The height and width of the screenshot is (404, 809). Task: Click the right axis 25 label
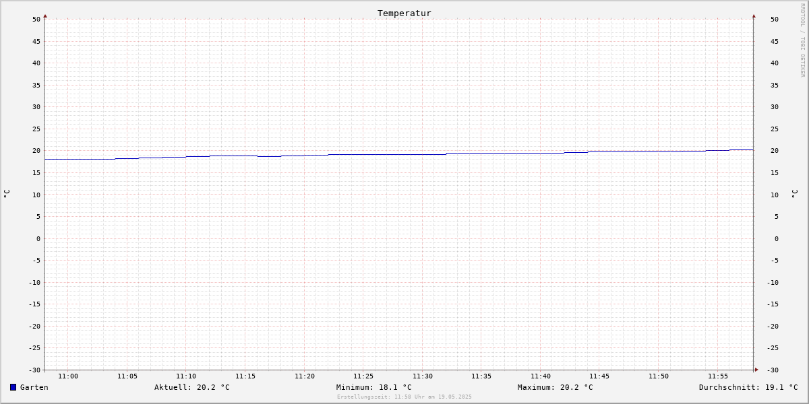775,129
